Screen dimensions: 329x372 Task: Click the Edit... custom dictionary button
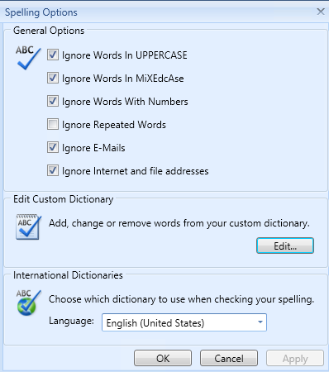click(x=285, y=246)
